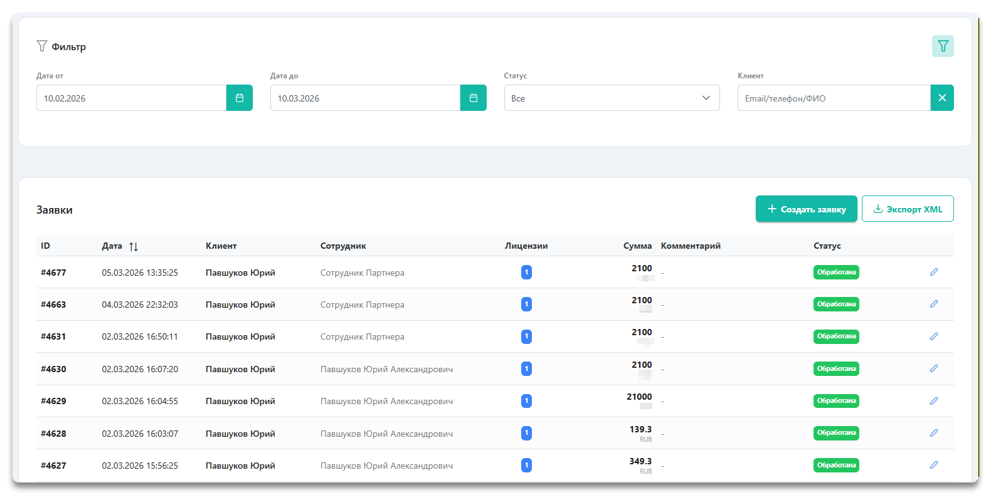The height and width of the screenshot is (500, 991).
Task: Sort table by date column arrows
Action: coord(134,246)
